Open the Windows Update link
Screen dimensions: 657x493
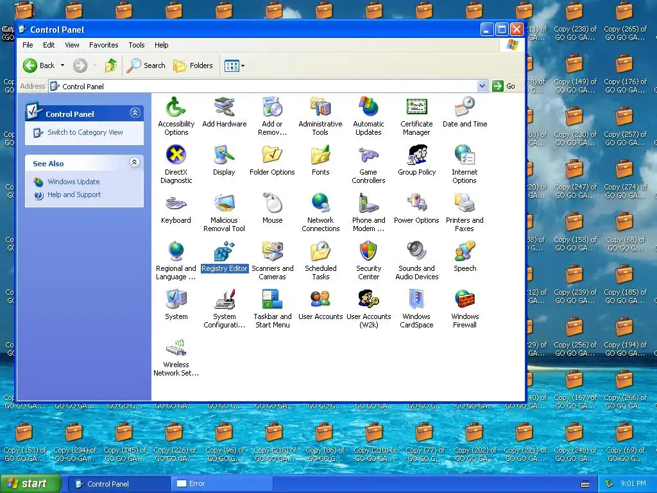click(x=73, y=182)
